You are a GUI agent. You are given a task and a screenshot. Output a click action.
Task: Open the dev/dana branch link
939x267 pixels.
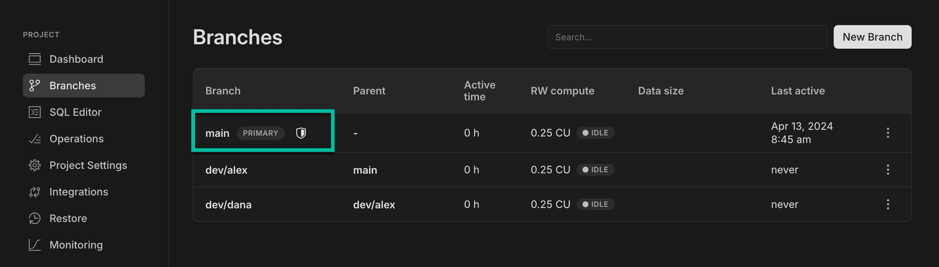coord(228,205)
